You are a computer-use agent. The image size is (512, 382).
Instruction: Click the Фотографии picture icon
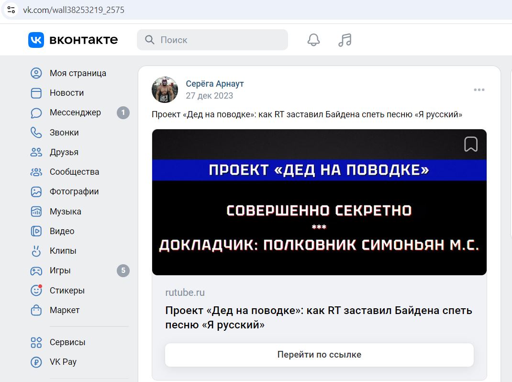coord(36,191)
